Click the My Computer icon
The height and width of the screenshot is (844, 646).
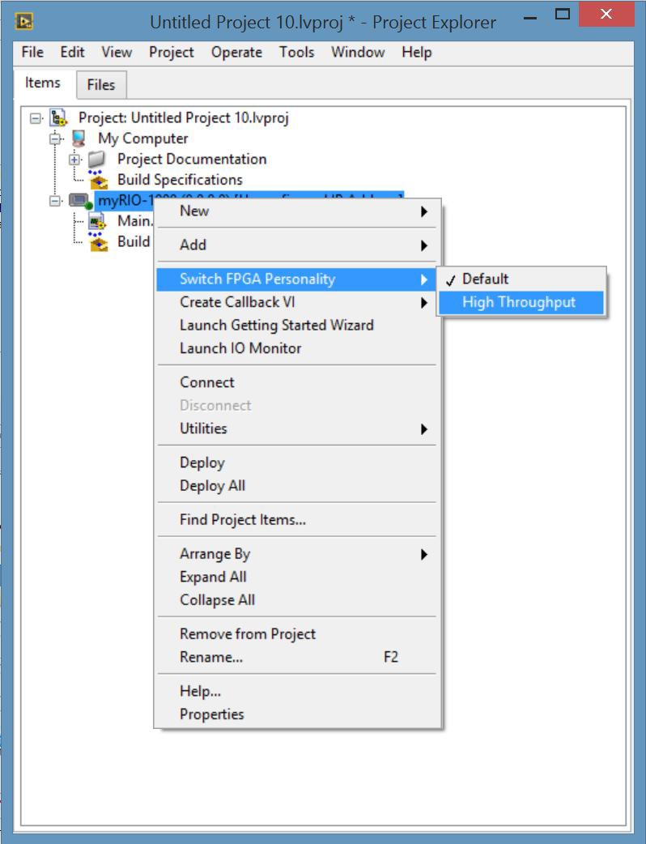79,139
